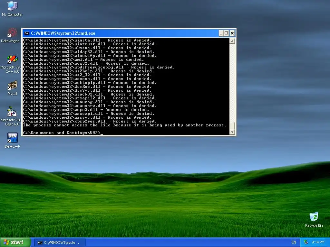Click the 'process cannot access the file' message
This screenshot has width=330, height=247.
coord(125,125)
